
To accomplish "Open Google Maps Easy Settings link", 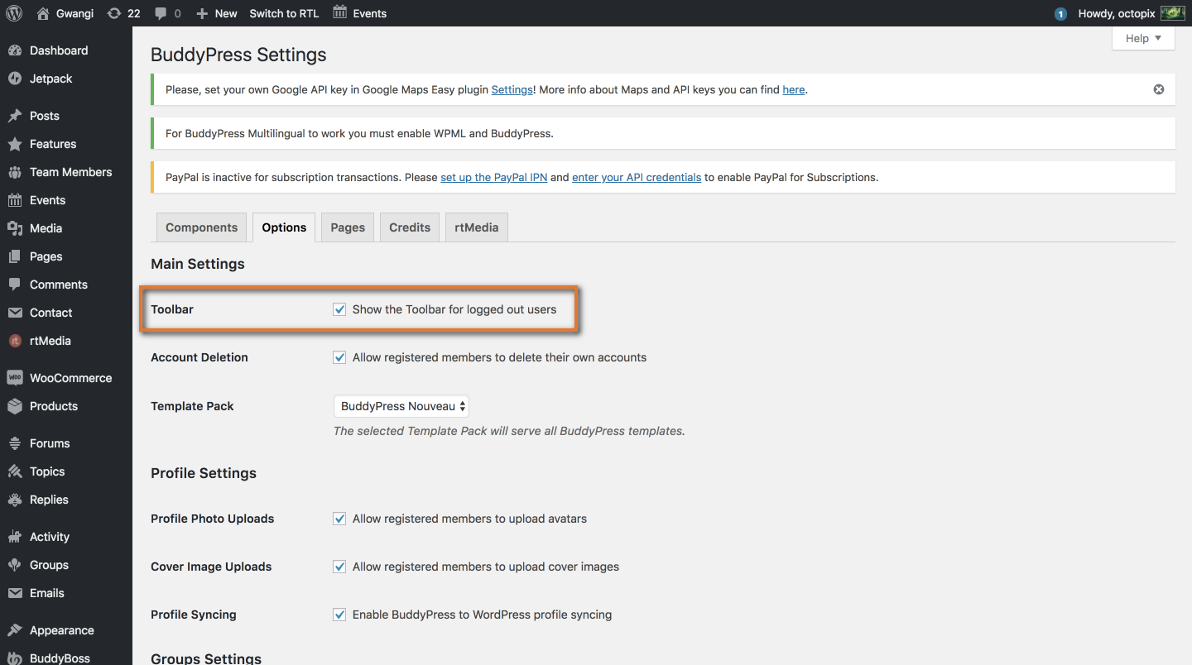I will tap(512, 89).
